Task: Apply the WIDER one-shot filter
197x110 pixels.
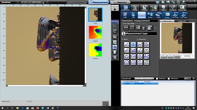Action: click(x=126, y=27)
